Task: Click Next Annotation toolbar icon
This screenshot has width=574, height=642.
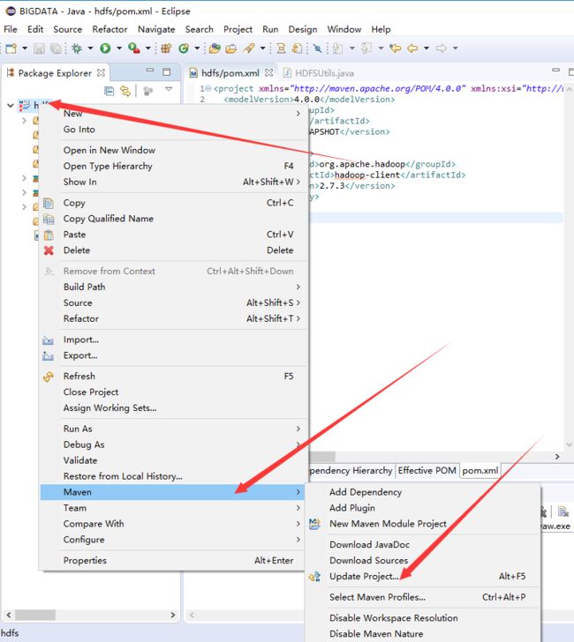Action: pos(338,49)
